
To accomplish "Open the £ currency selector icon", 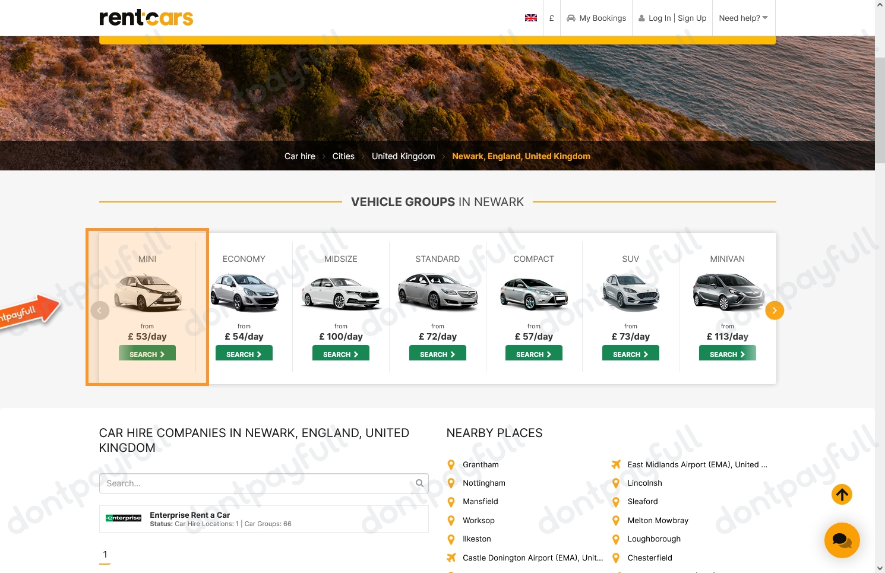I will click(551, 18).
